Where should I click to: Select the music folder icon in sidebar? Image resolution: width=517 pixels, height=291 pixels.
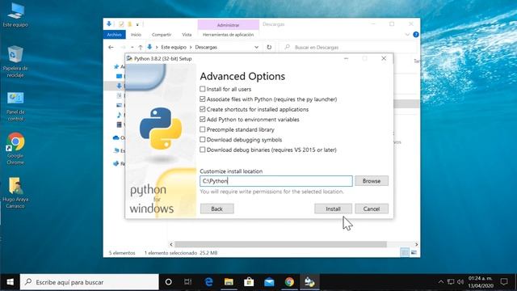click(119, 115)
